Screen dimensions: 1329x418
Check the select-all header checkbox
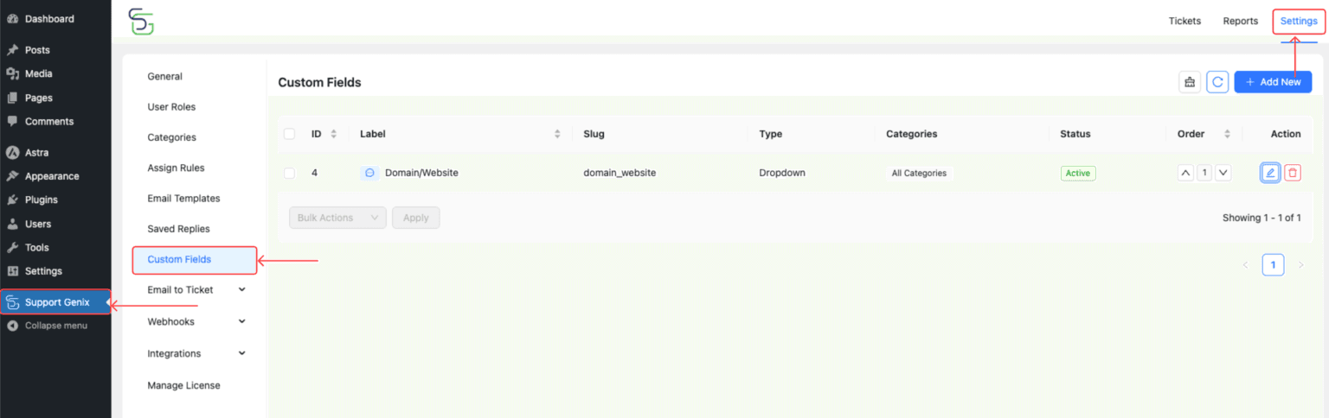pyautogui.click(x=289, y=134)
